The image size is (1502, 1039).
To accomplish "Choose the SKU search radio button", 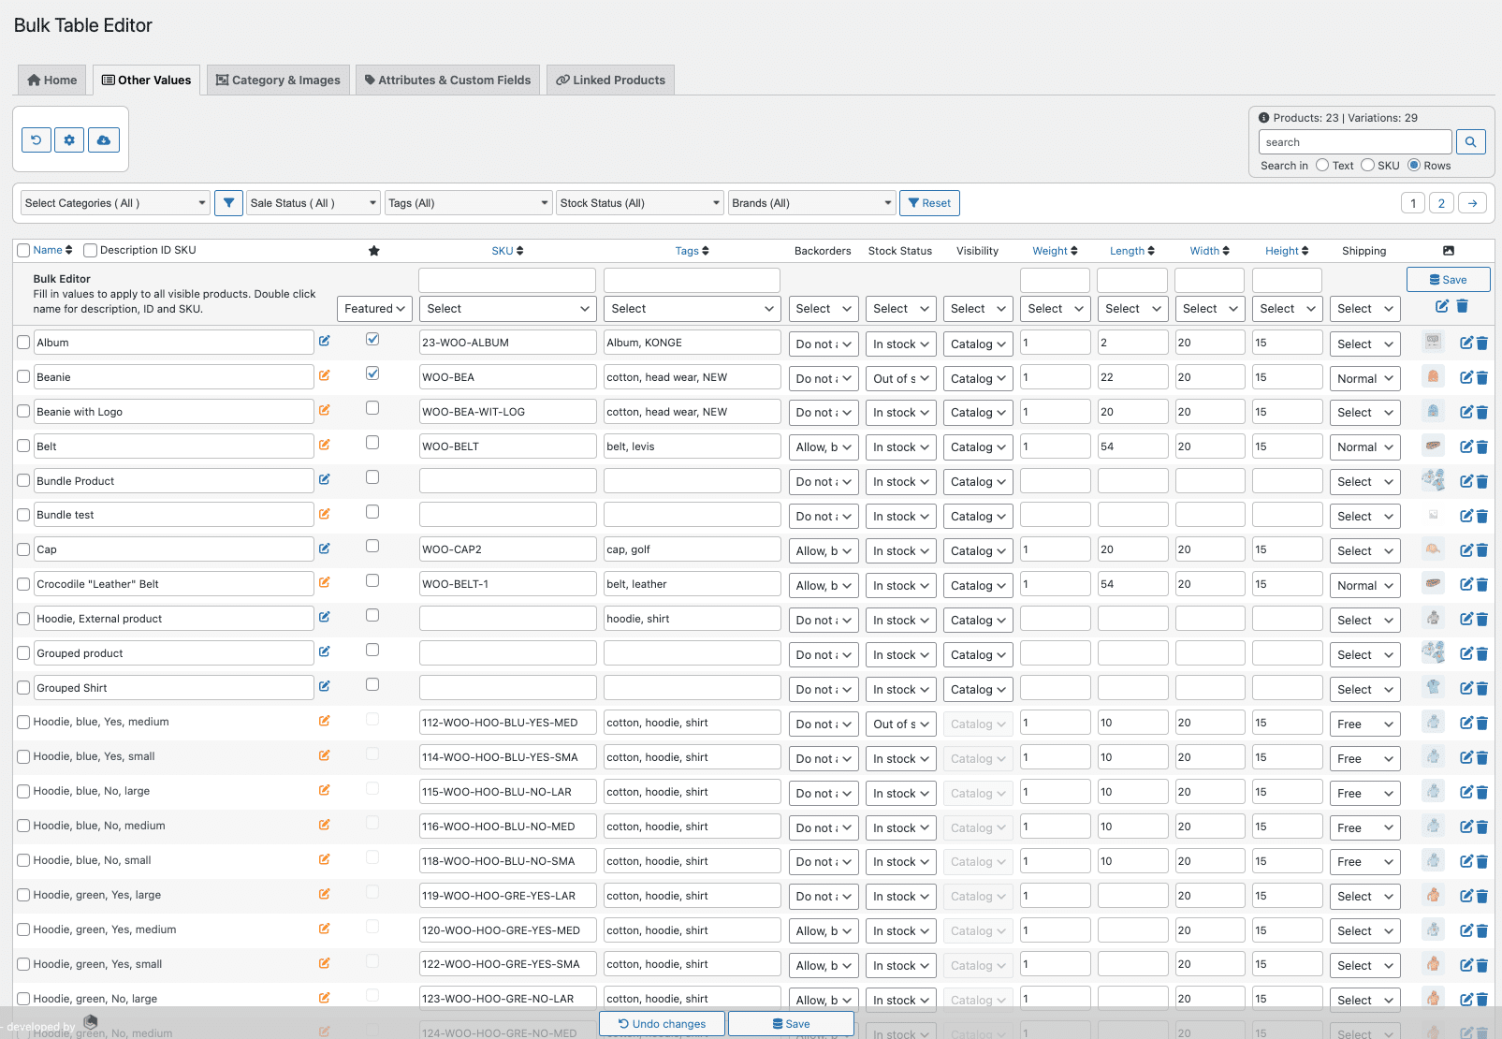I will (x=1367, y=165).
